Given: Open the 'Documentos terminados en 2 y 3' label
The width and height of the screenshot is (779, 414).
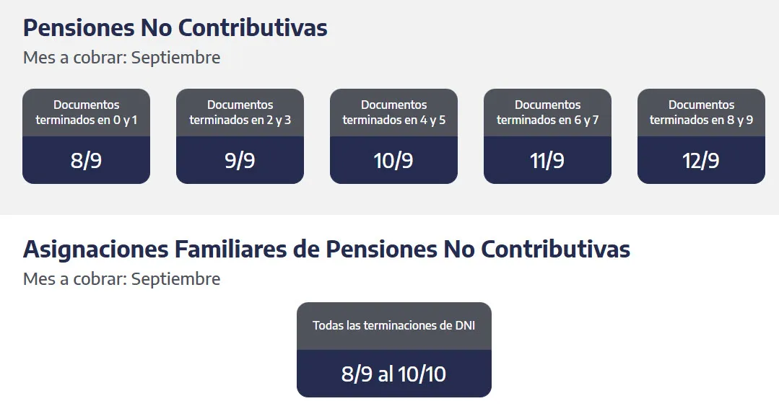Looking at the screenshot, I should (x=240, y=113).
